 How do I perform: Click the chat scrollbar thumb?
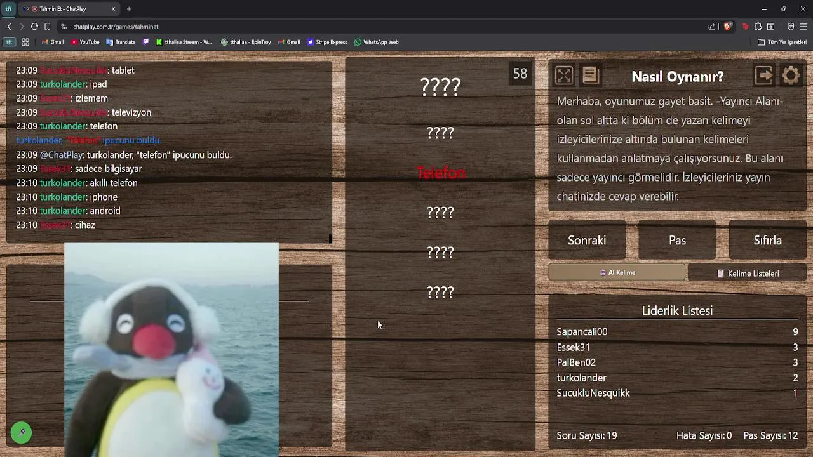(330, 239)
